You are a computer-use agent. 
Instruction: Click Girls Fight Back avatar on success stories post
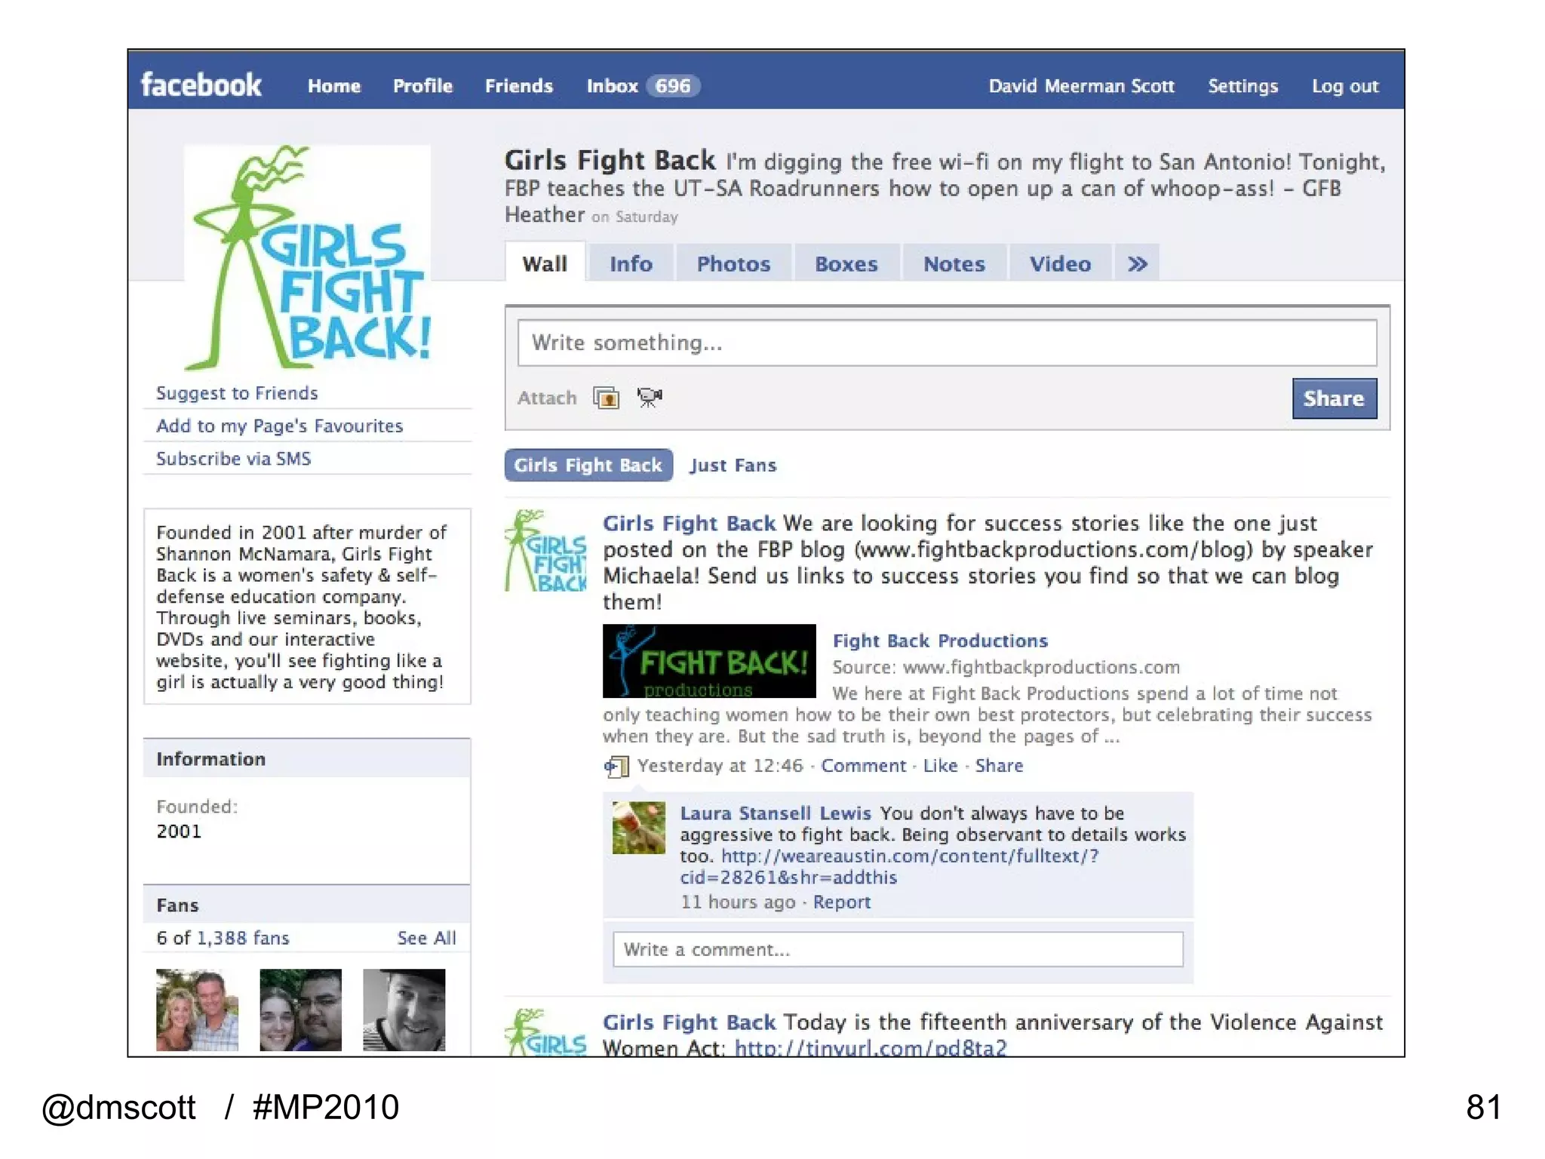coord(545,551)
